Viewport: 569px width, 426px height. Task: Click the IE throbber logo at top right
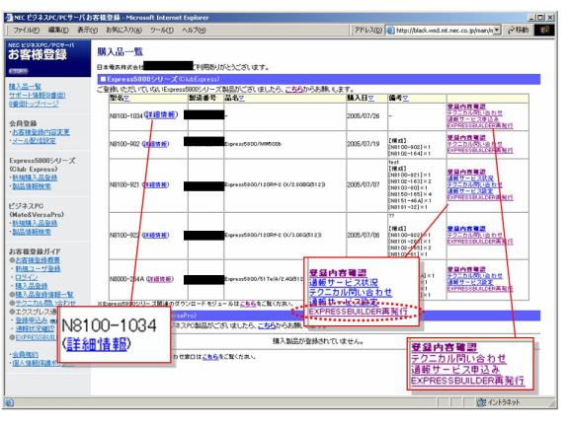[x=544, y=30]
